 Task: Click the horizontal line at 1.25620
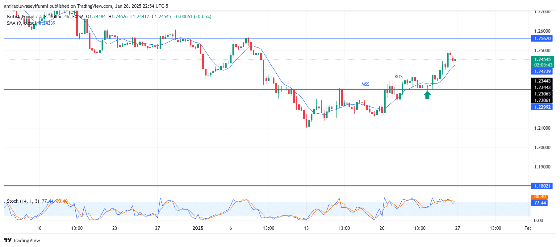(x=267, y=38)
